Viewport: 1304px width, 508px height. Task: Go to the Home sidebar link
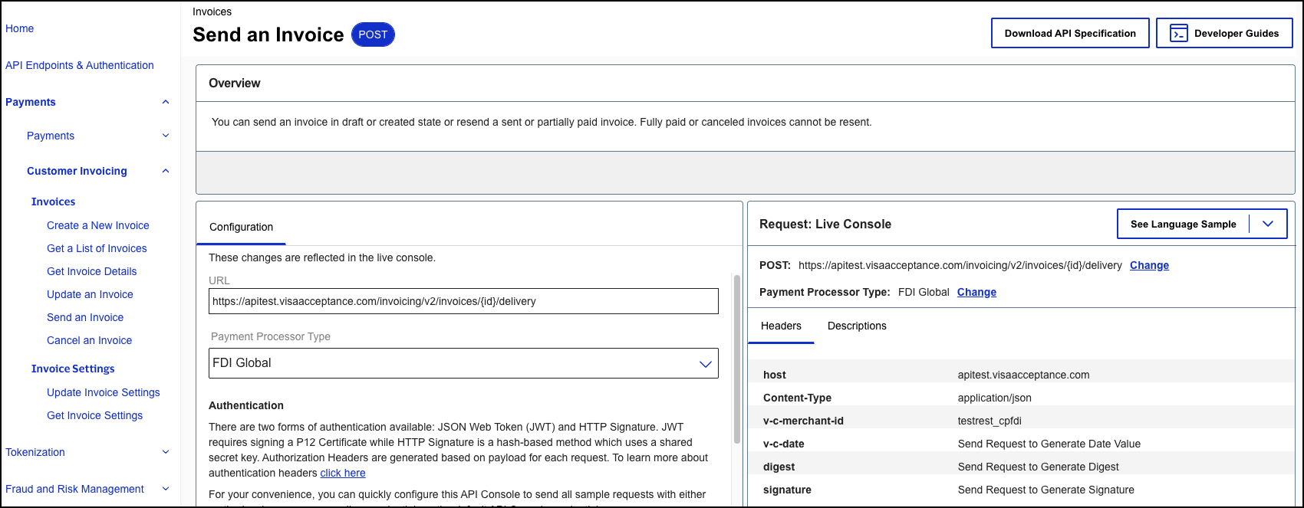point(19,28)
